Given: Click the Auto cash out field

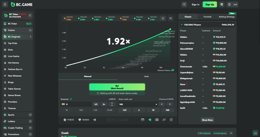Looking at the screenshot, I should coord(137,104).
